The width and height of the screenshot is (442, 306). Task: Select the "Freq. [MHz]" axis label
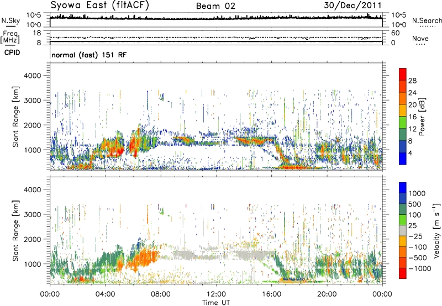[10, 38]
